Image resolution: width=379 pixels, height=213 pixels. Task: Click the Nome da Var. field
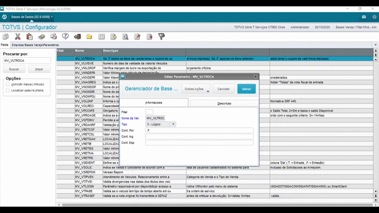155,118
